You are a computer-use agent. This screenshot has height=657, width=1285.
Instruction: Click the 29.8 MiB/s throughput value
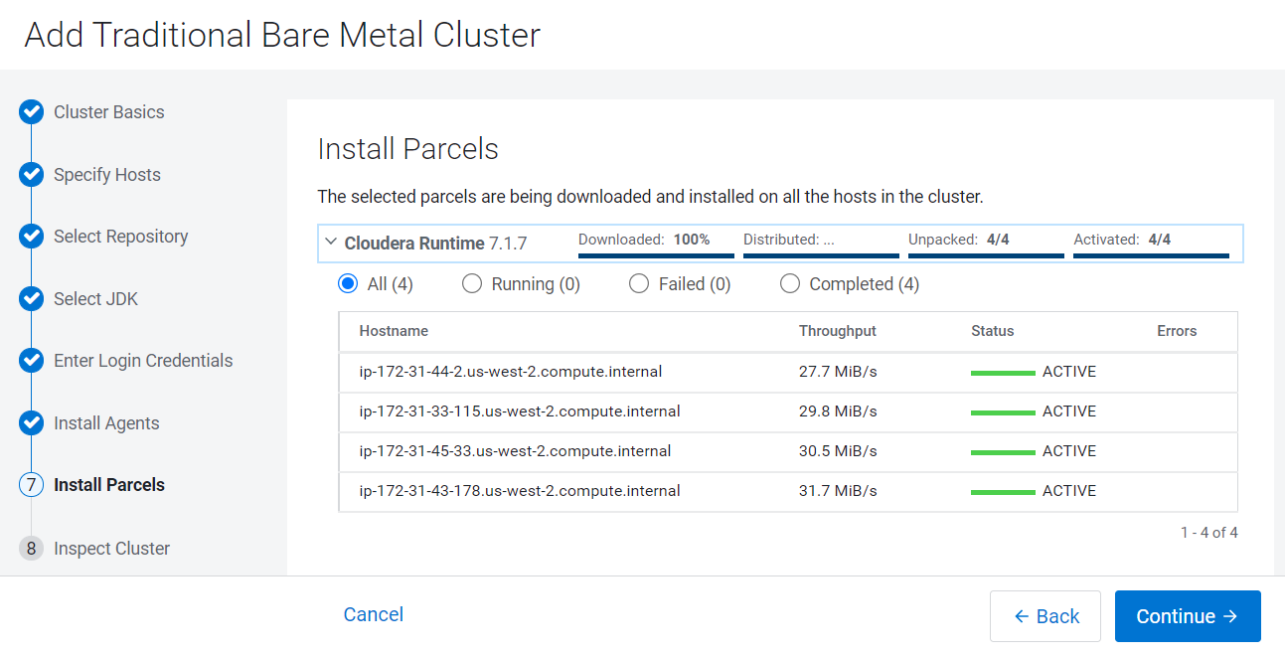coord(838,411)
